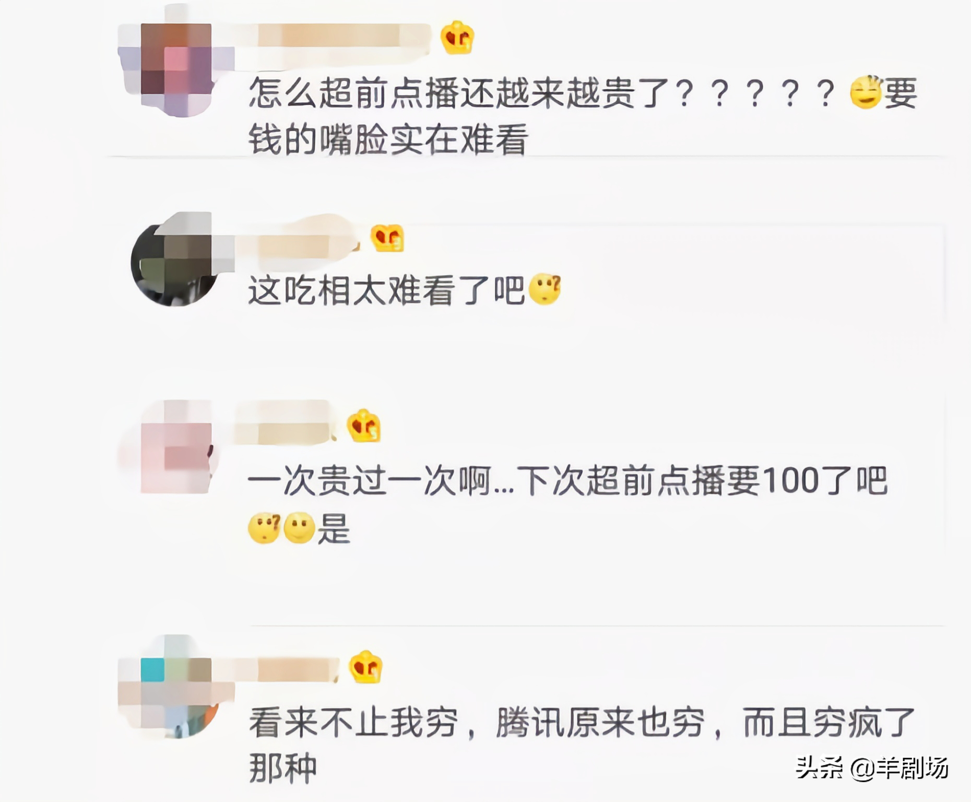
Task: Select the comment 怎么超前点播还越来越贵了
Action: tap(582, 116)
